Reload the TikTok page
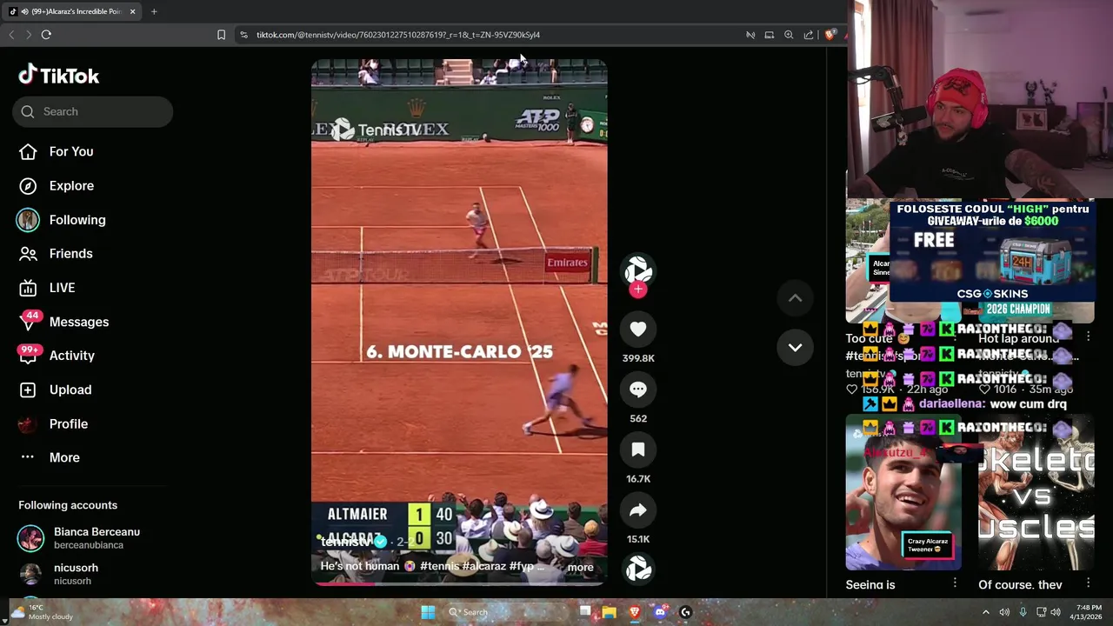 pos(46,35)
